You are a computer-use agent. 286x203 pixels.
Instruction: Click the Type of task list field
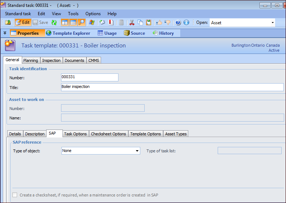pos(250,151)
